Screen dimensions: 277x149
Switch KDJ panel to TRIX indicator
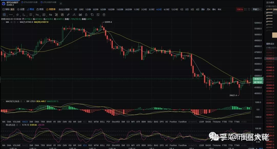point(43,145)
